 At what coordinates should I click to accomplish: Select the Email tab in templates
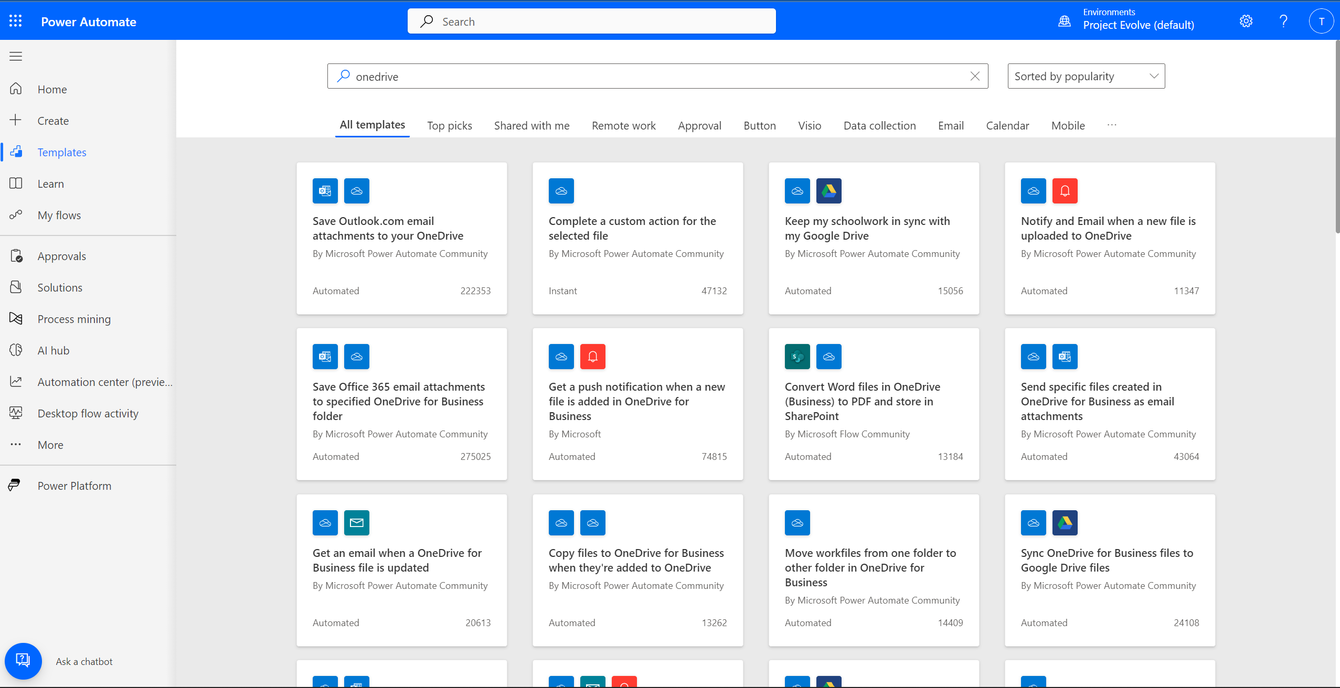point(950,125)
